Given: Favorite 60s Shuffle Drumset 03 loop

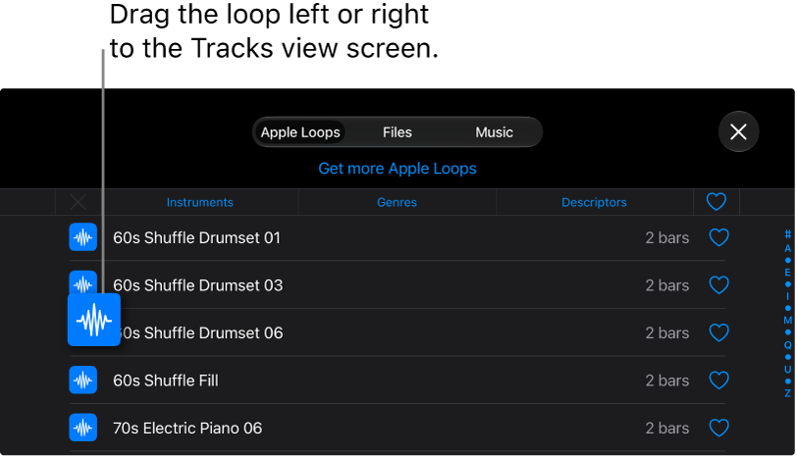Looking at the screenshot, I should tap(718, 284).
